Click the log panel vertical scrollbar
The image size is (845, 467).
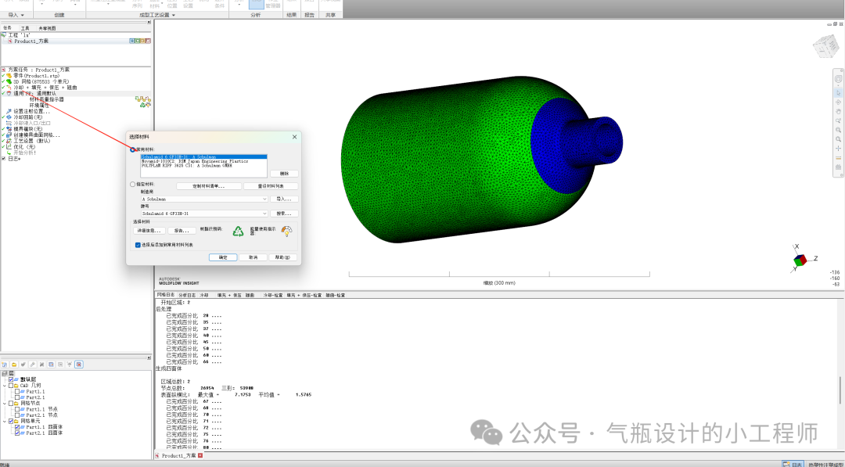(840, 390)
